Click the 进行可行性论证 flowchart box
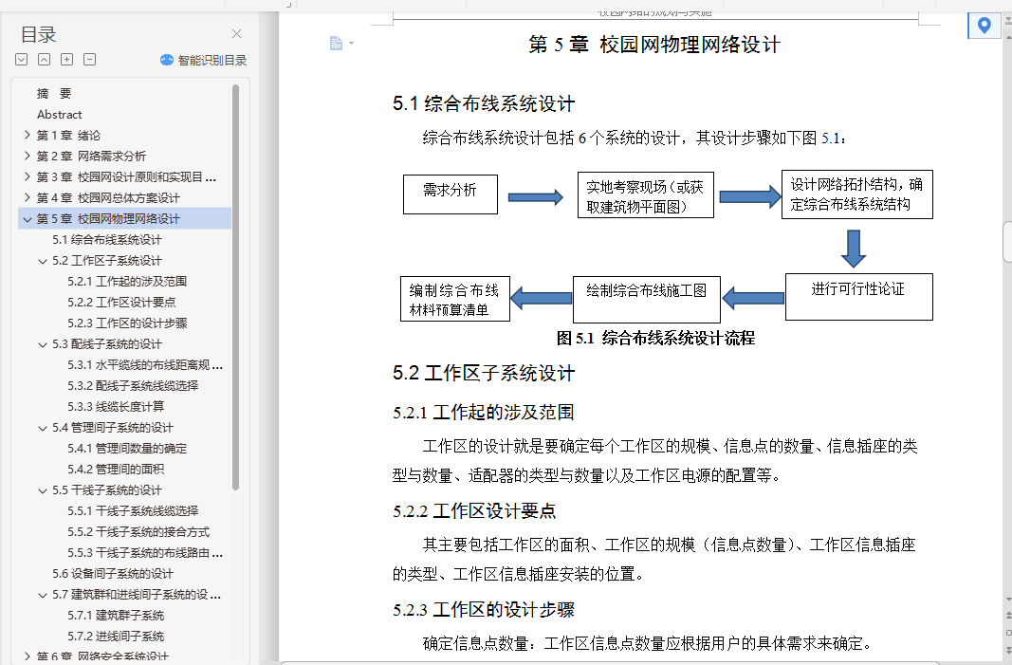Viewport: 1012px width, 665px height. (x=859, y=297)
